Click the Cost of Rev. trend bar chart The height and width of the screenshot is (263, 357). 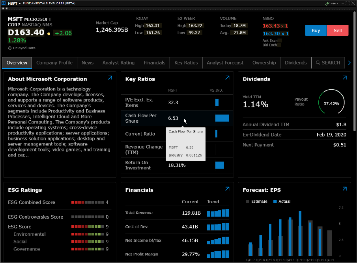point(218,227)
